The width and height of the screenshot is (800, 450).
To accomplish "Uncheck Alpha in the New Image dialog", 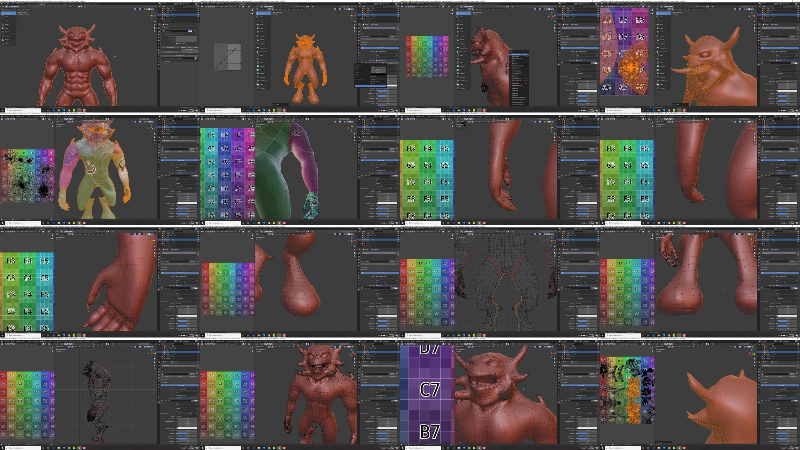I will coord(372,77).
